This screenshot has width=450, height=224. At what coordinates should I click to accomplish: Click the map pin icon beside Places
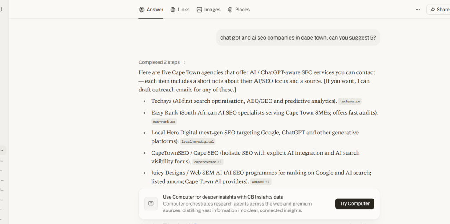click(230, 10)
